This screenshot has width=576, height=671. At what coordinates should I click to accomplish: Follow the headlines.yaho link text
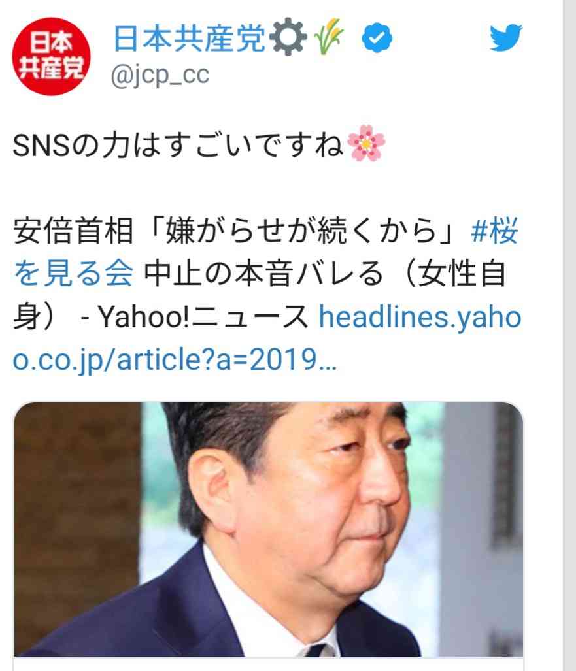tap(420, 316)
